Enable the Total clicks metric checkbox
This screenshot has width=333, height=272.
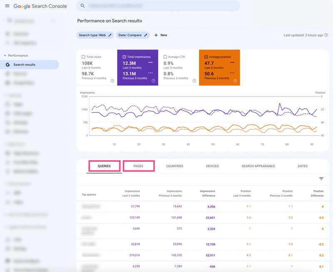click(x=82, y=57)
